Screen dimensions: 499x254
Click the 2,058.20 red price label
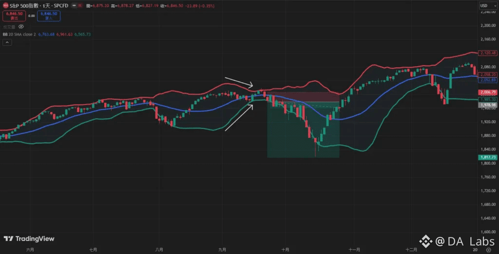coord(487,74)
